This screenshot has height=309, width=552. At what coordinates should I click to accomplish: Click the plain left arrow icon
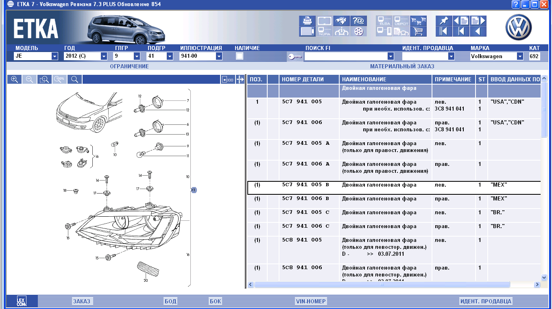(x=478, y=31)
